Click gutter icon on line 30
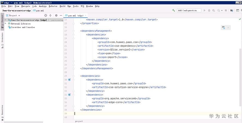Viewport: 242px width, 123px height. point(69,80)
